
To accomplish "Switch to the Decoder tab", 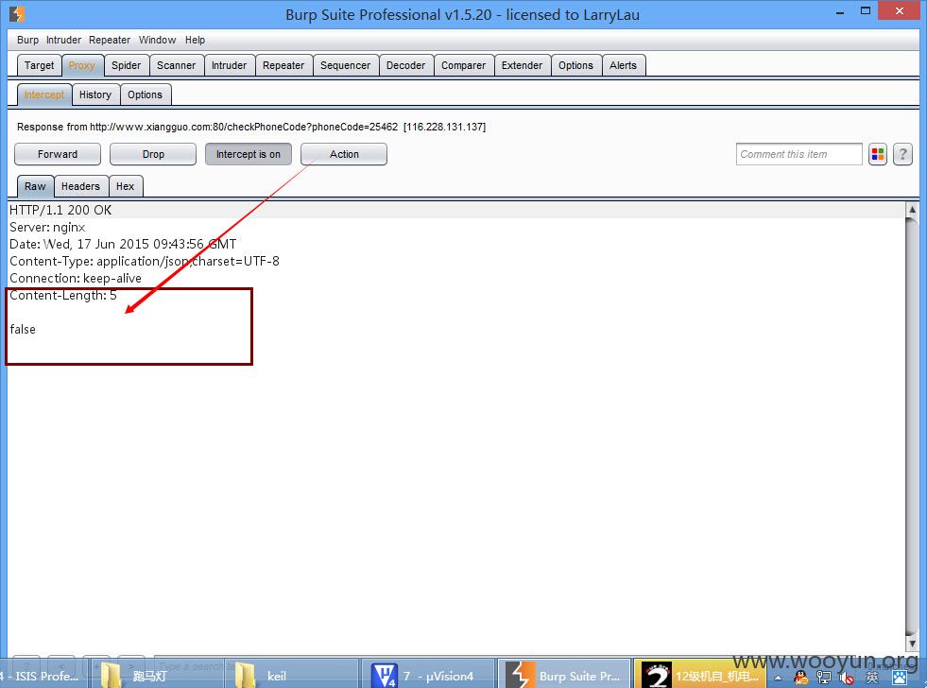I will point(405,65).
